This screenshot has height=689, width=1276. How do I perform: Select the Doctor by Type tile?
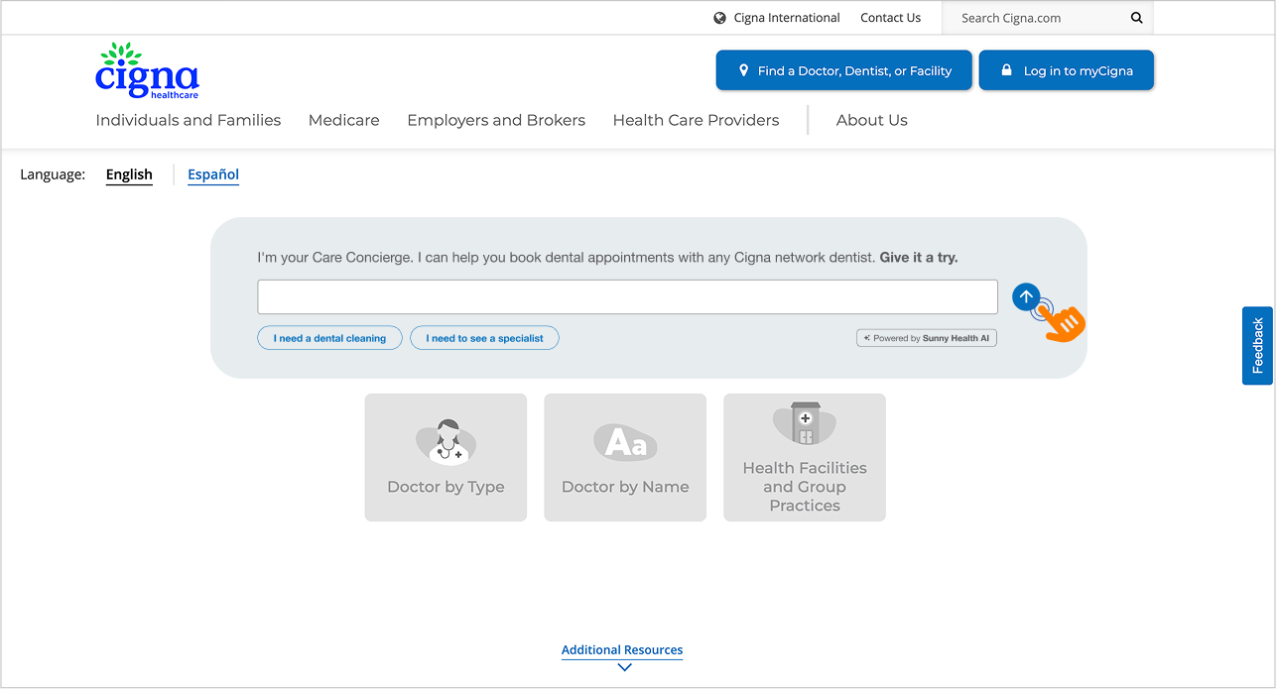[x=446, y=457]
